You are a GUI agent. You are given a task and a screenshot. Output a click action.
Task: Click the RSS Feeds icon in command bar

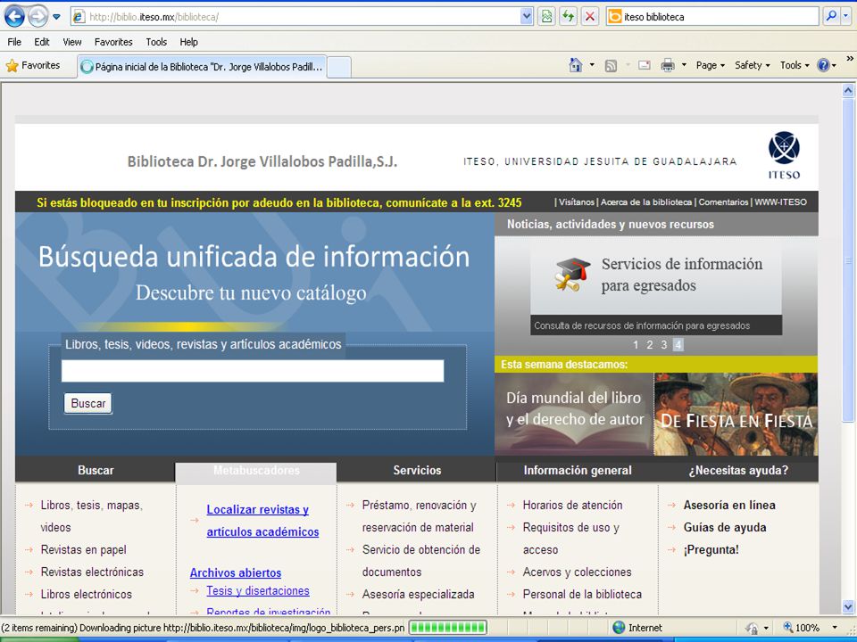(611, 65)
